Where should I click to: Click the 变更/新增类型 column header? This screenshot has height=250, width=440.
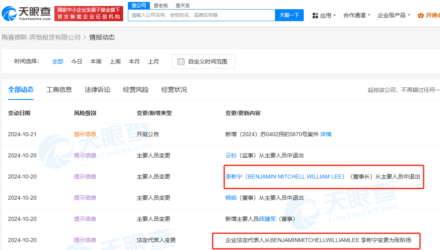(x=154, y=113)
